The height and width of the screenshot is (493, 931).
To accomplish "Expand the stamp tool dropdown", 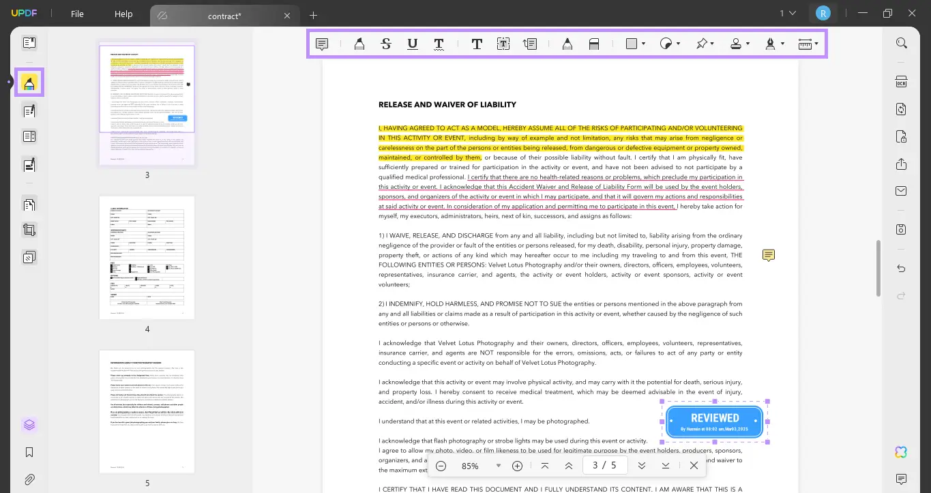I will 748,44.
